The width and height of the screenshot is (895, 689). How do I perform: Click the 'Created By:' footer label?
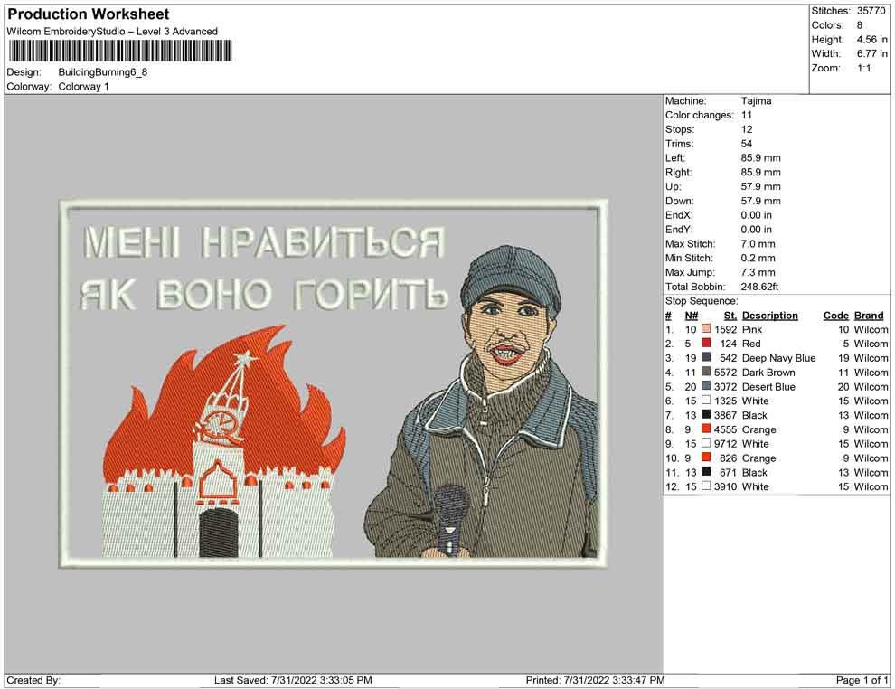(33, 680)
